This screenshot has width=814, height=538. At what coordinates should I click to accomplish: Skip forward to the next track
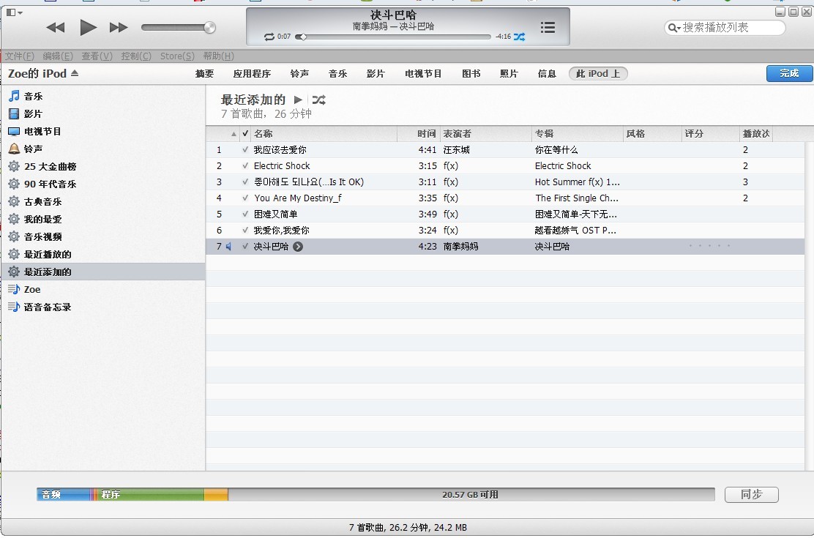tap(119, 28)
